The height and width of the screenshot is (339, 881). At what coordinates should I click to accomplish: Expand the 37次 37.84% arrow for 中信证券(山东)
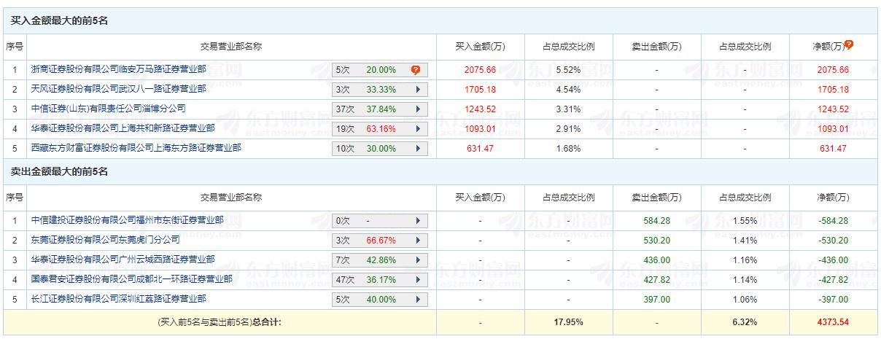click(418, 109)
